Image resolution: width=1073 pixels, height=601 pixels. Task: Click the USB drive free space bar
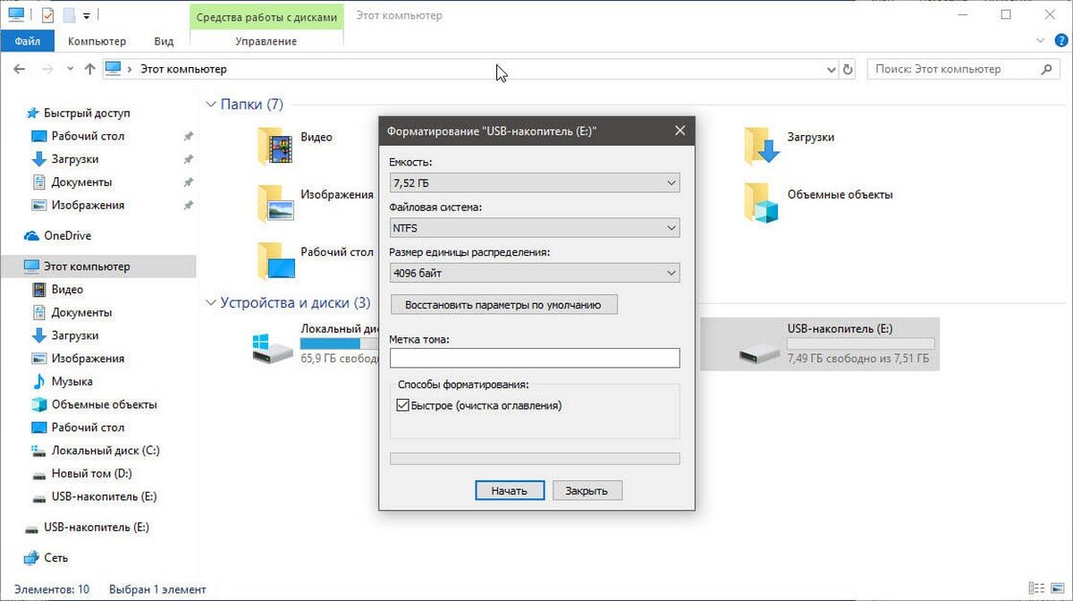[x=861, y=343]
